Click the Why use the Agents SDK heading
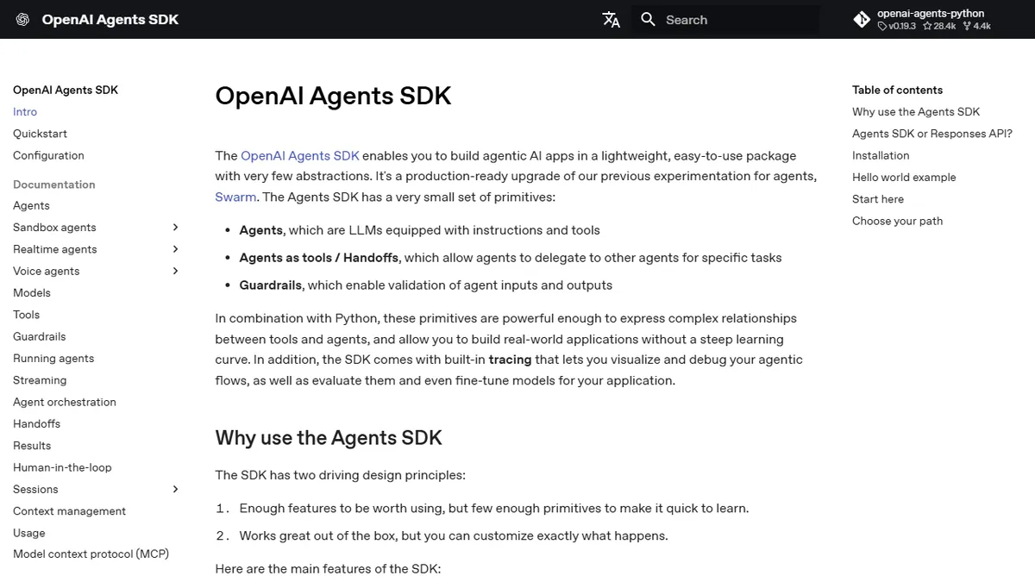The image size is (1035, 582). click(329, 438)
